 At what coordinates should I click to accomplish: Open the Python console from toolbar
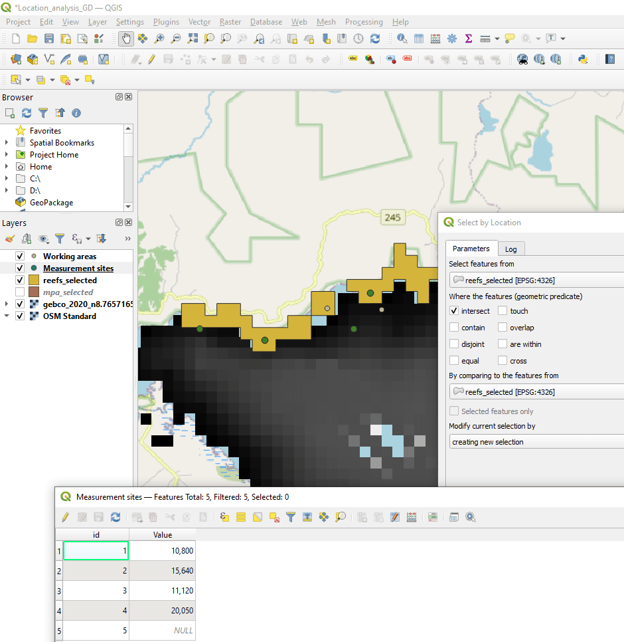[x=584, y=59]
